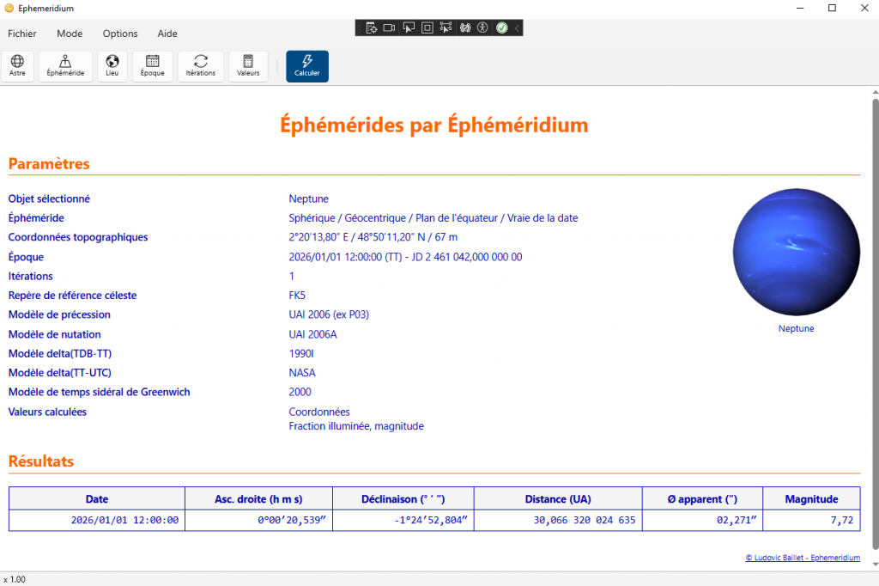Screen dimensions: 879x586
Task: Open the Itérations settings icon
Action: click(200, 66)
